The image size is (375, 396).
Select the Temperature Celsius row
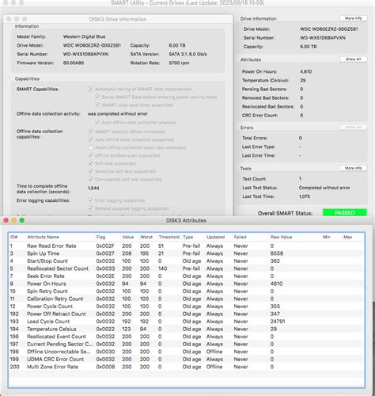[187, 329]
